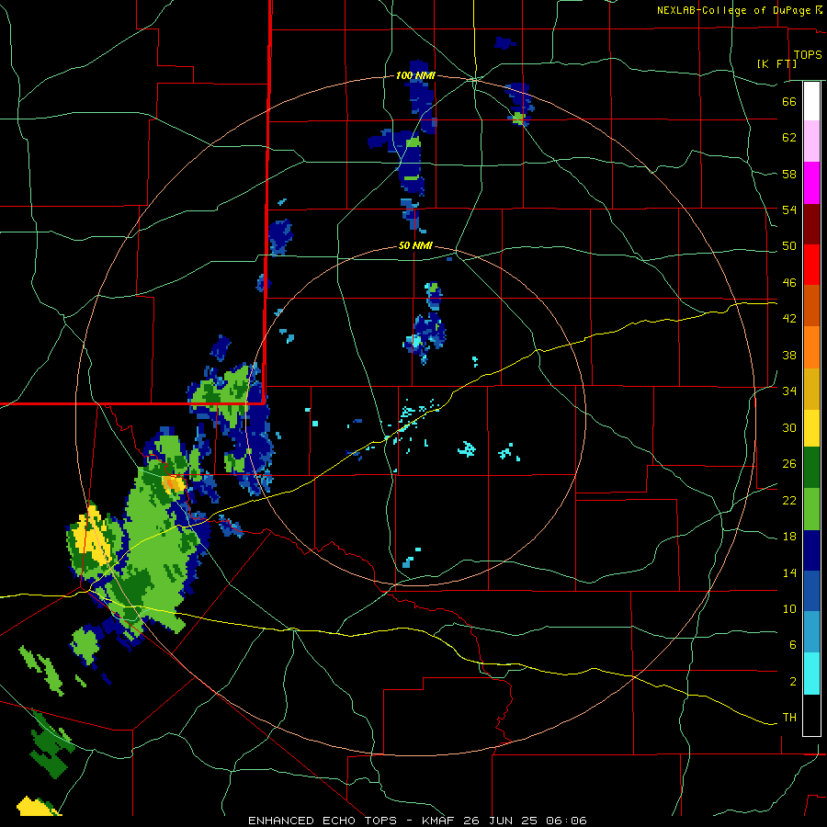Click the "18" legend value
The height and width of the screenshot is (827, 827).
point(789,537)
